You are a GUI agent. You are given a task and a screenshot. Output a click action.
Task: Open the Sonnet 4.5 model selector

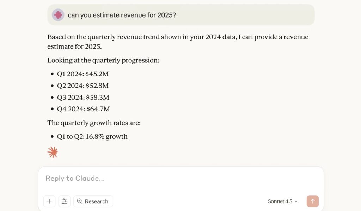click(x=280, y=201)
